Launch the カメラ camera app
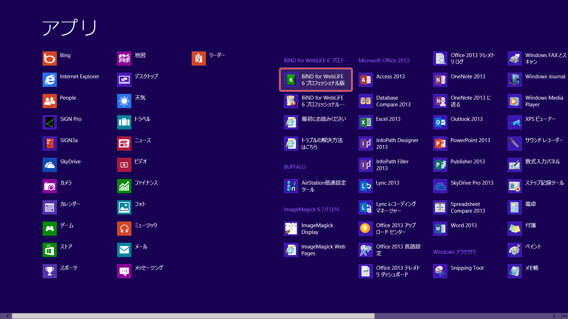 coord(50,186)
